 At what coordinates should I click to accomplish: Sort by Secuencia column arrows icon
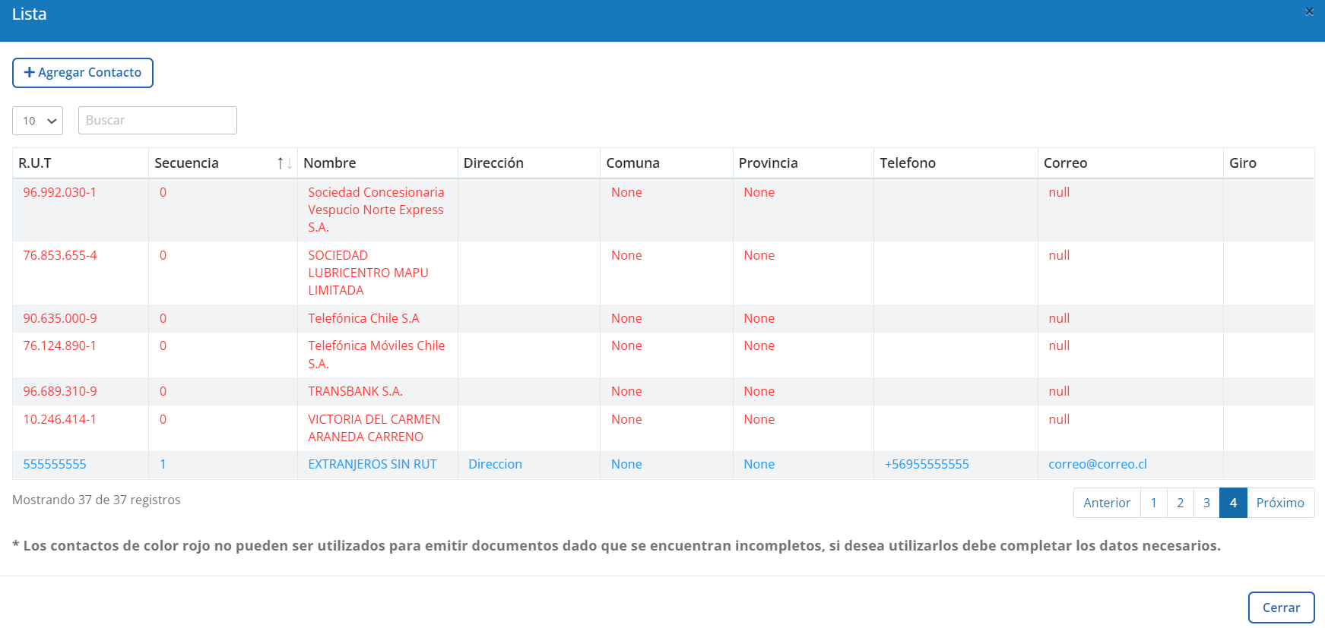284,163
